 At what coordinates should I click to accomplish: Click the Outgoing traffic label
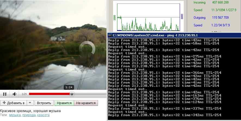(x=200, y=18)
